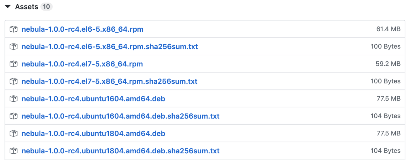Click the Assets count badge showing 10
Image resolution: width=415 pixels, height=160 pixels.
46,7
